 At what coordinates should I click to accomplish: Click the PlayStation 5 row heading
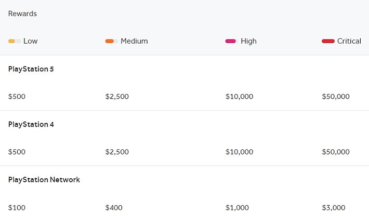point(31,69)
